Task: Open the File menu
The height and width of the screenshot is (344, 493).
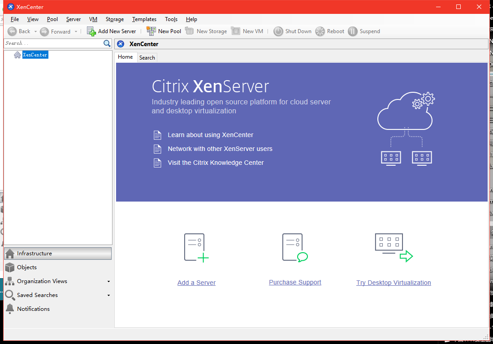Action: point(15,19)
